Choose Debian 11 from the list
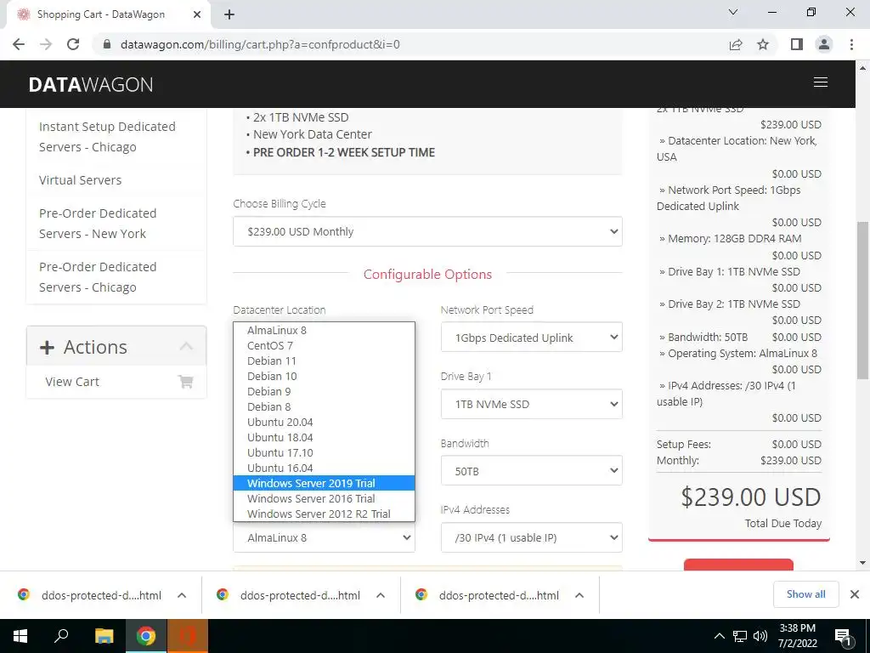 point(324,361)
